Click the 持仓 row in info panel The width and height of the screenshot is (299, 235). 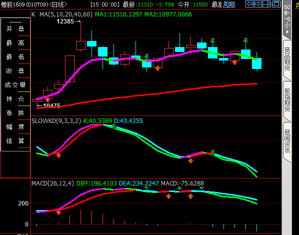click(x=15, y=99)
